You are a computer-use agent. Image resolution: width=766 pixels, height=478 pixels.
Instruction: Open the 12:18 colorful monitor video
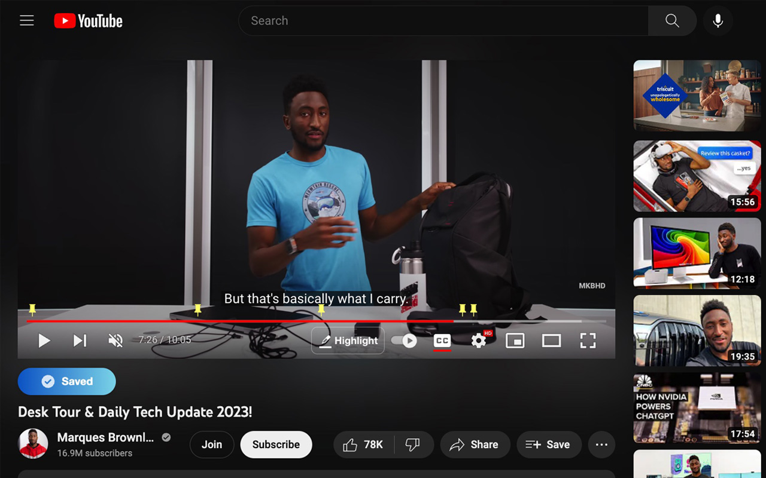697,253
